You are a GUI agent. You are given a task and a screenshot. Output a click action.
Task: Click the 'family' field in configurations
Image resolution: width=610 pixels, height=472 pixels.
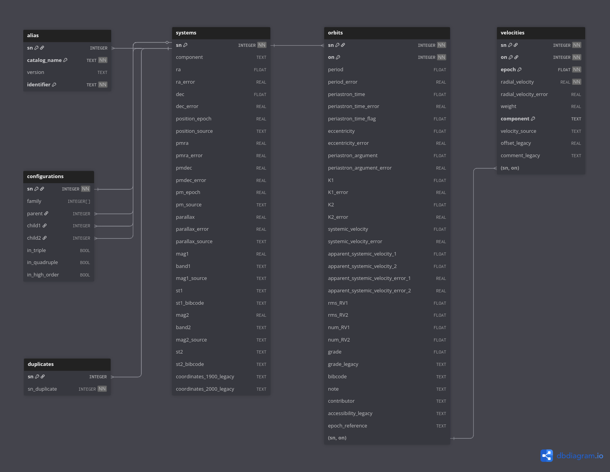coord(58,201)
